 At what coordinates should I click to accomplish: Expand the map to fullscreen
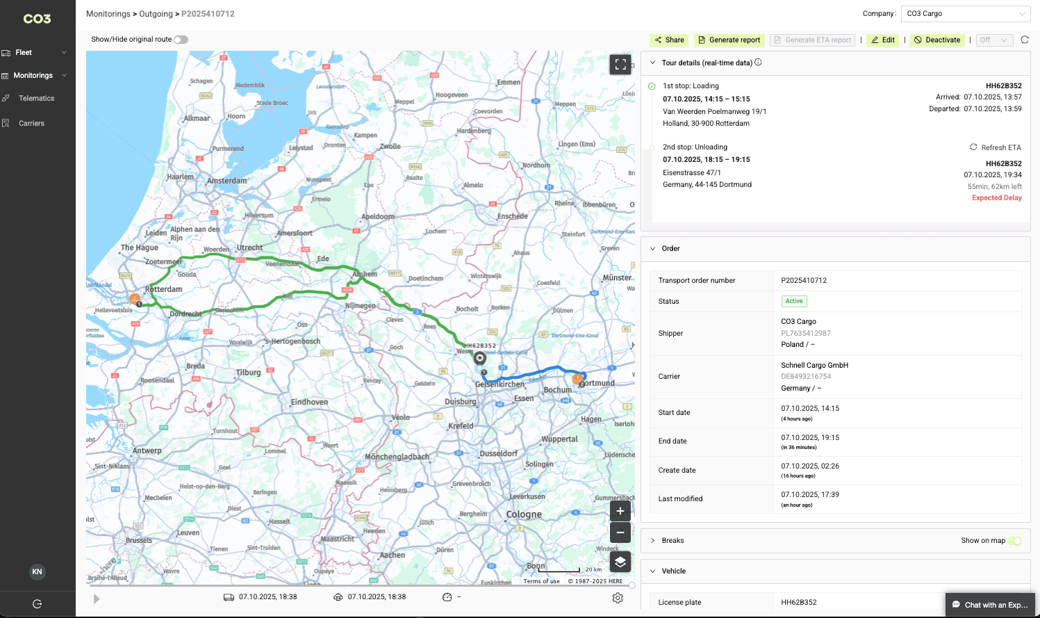click(620, 64)
